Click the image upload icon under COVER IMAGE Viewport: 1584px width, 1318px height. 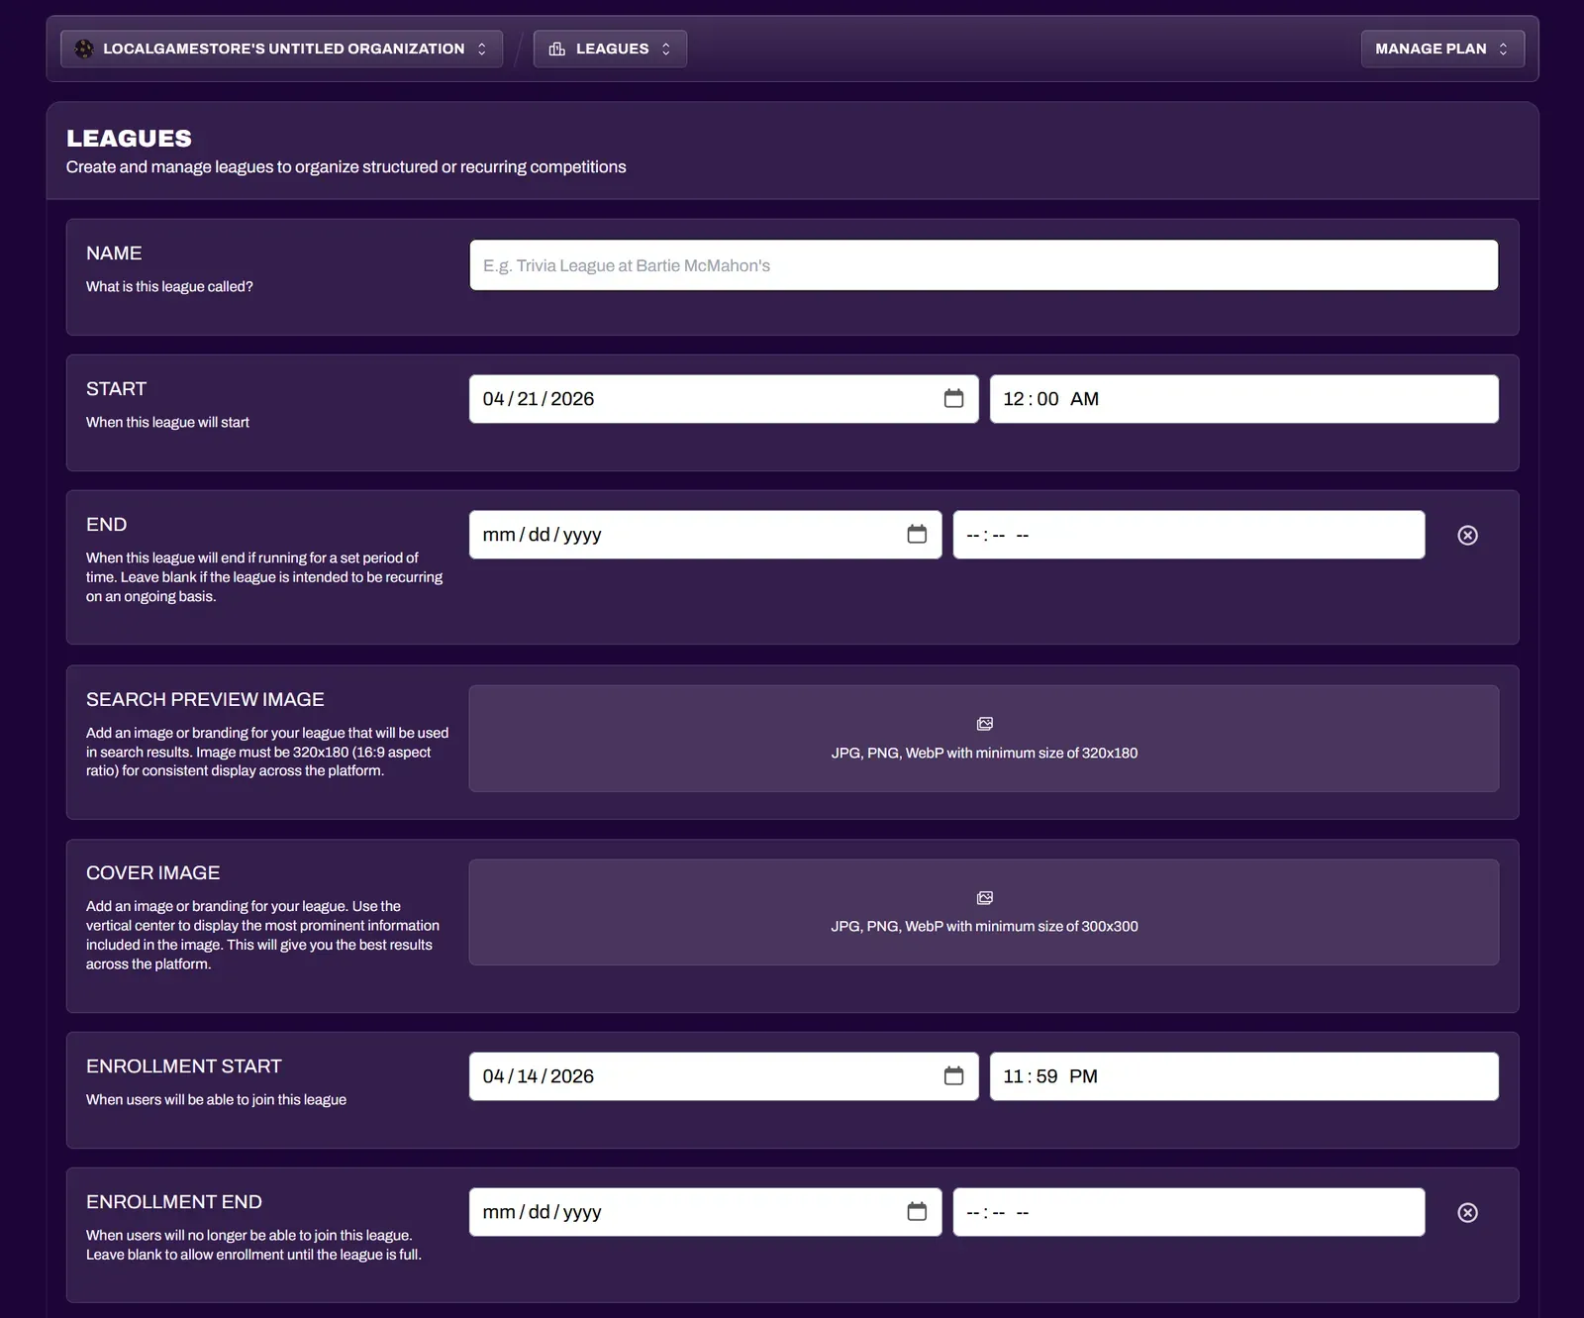click(984, 897)
